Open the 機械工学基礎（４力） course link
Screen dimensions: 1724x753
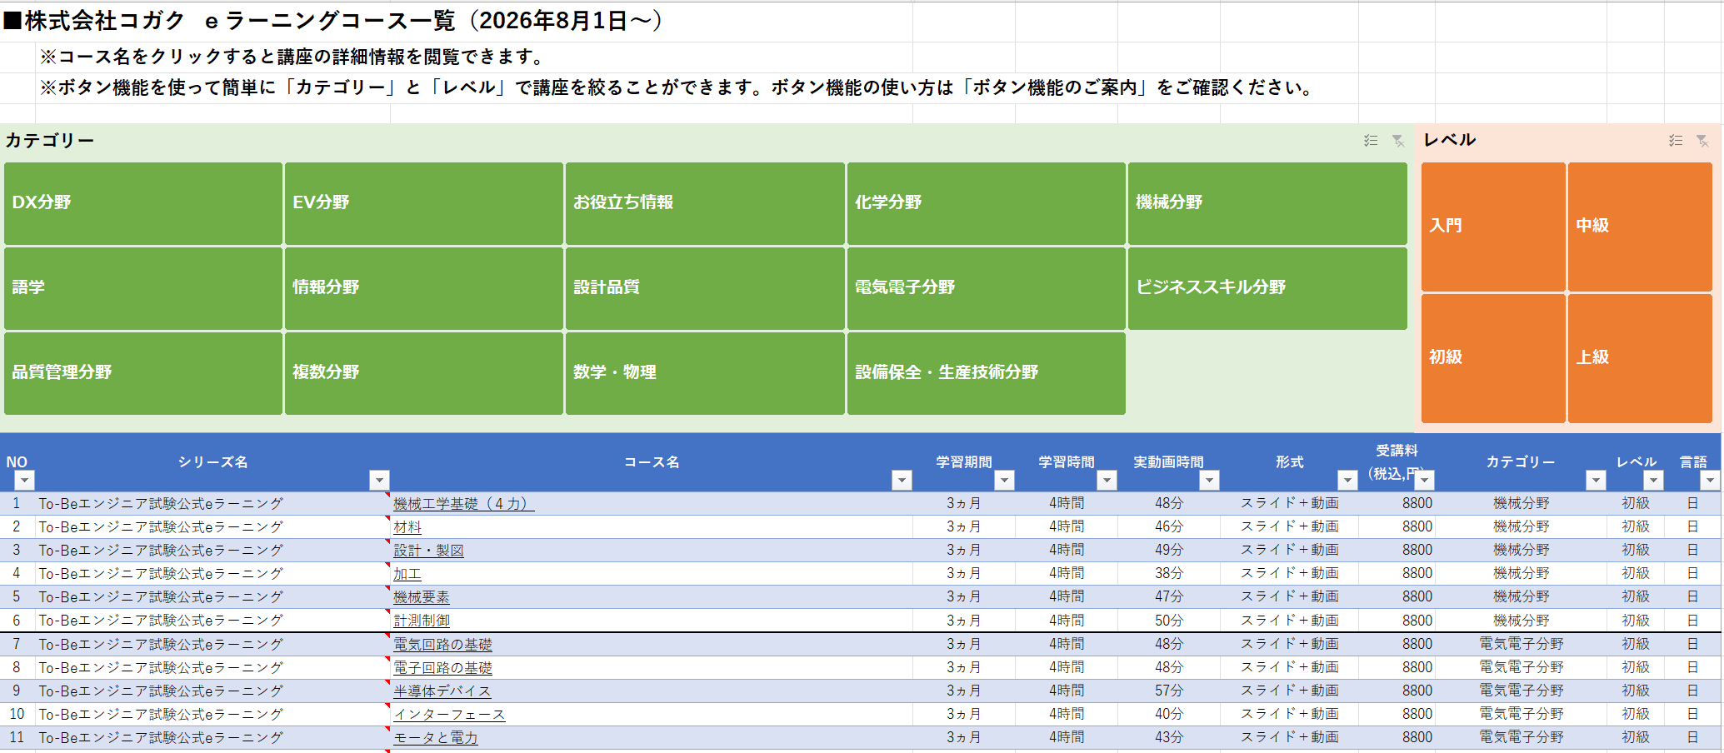coord(463,504)
